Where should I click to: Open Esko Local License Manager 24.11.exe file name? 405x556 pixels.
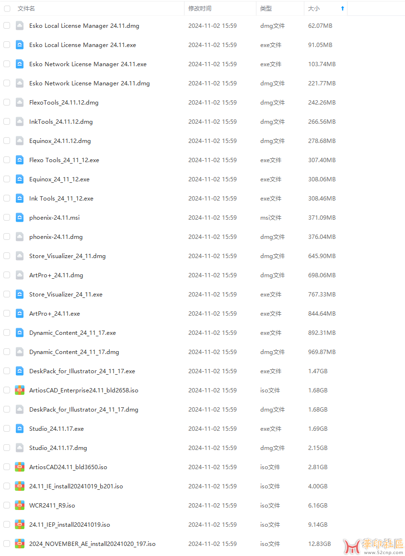[x=82, y=45]
